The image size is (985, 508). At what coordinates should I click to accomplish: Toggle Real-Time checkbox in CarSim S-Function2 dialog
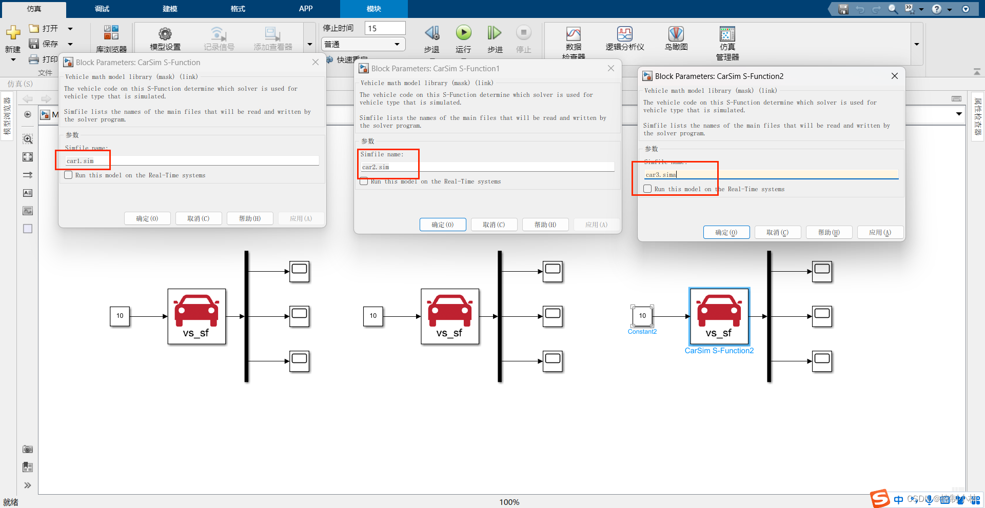647,189
